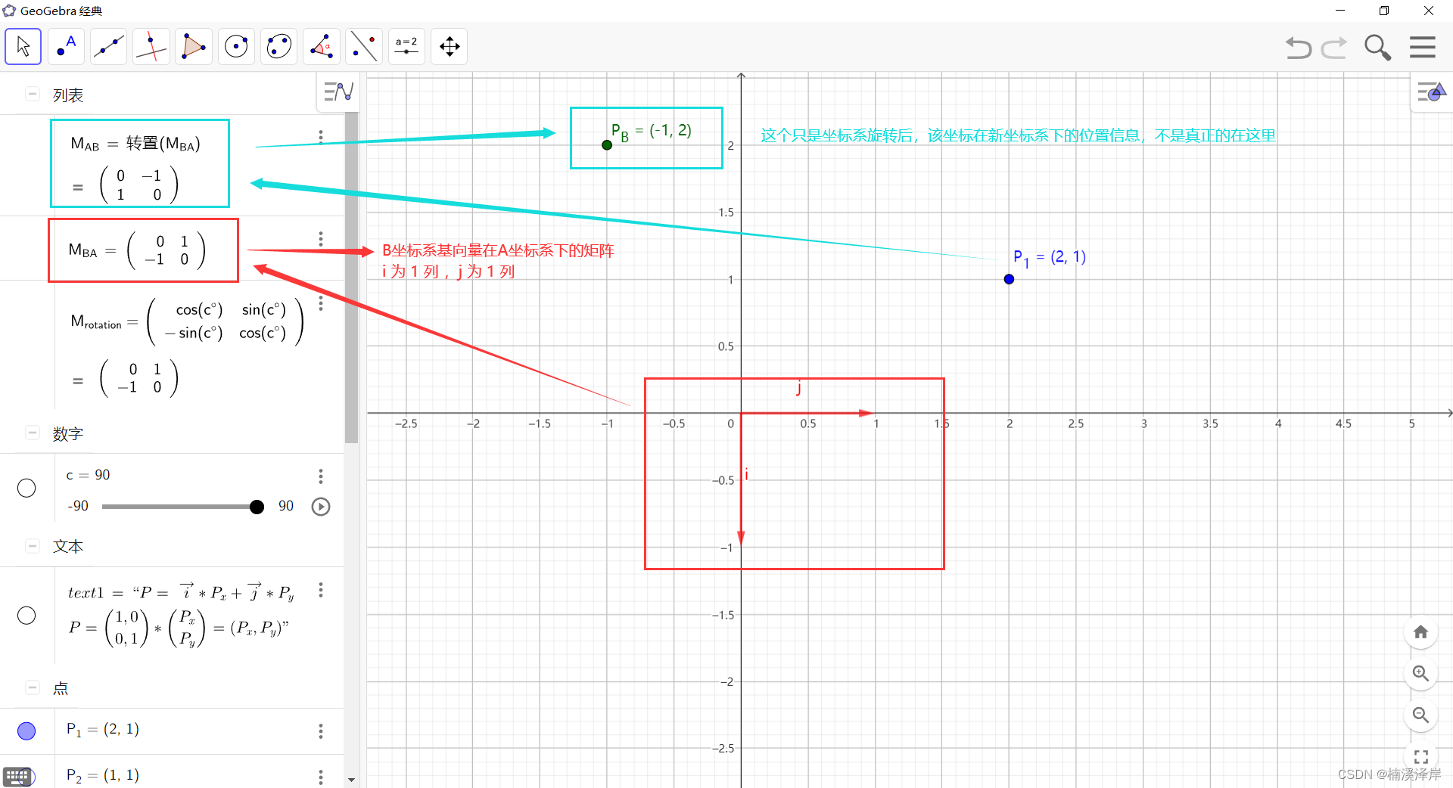Screen dimensions: 1453x788
Task: Click the red B坐标系 annotation text
Action: [x=498, y=261]
